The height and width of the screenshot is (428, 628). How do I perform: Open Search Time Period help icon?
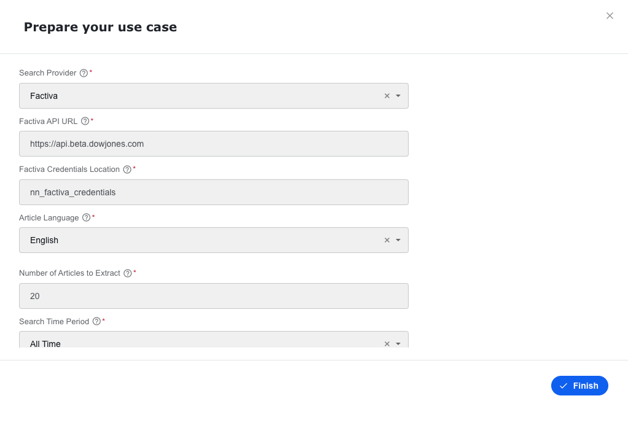[x=96, y=321]
